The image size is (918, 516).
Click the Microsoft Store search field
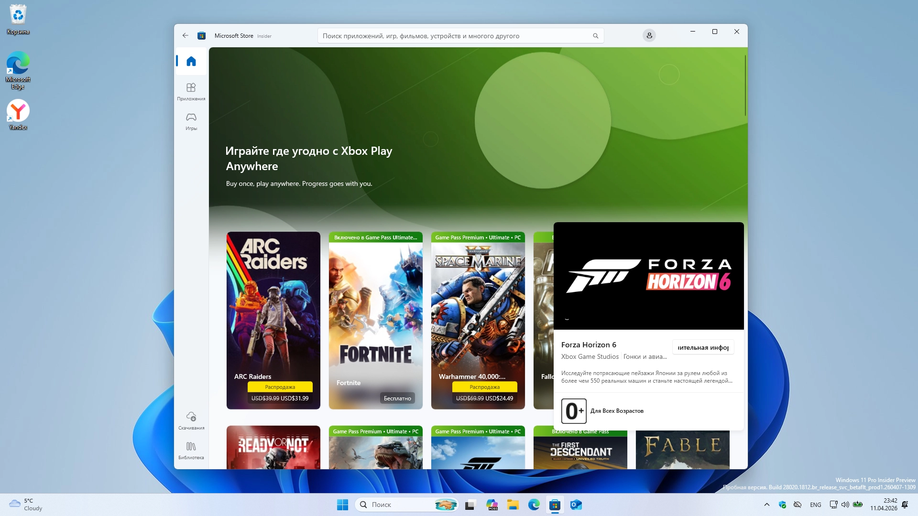[454, 36]
